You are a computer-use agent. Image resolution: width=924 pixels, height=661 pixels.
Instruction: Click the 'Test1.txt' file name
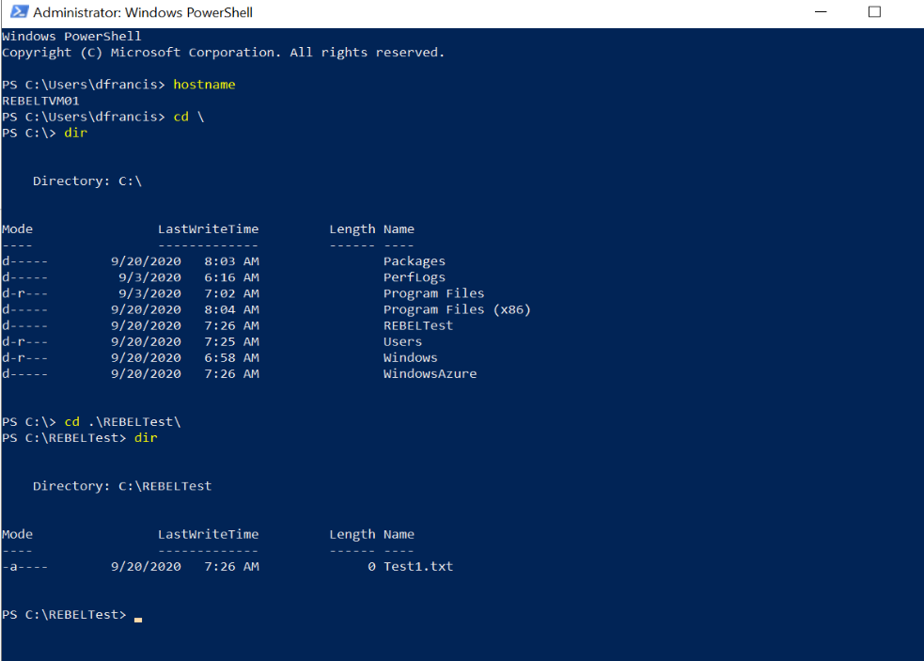tap(417, 567)
